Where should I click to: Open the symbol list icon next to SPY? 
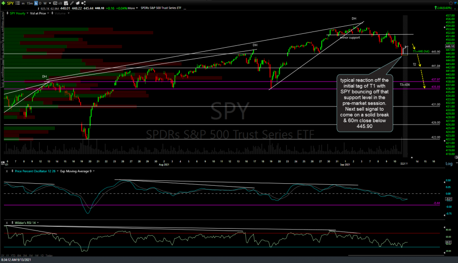pyautogui.click(x=18, y=3)
